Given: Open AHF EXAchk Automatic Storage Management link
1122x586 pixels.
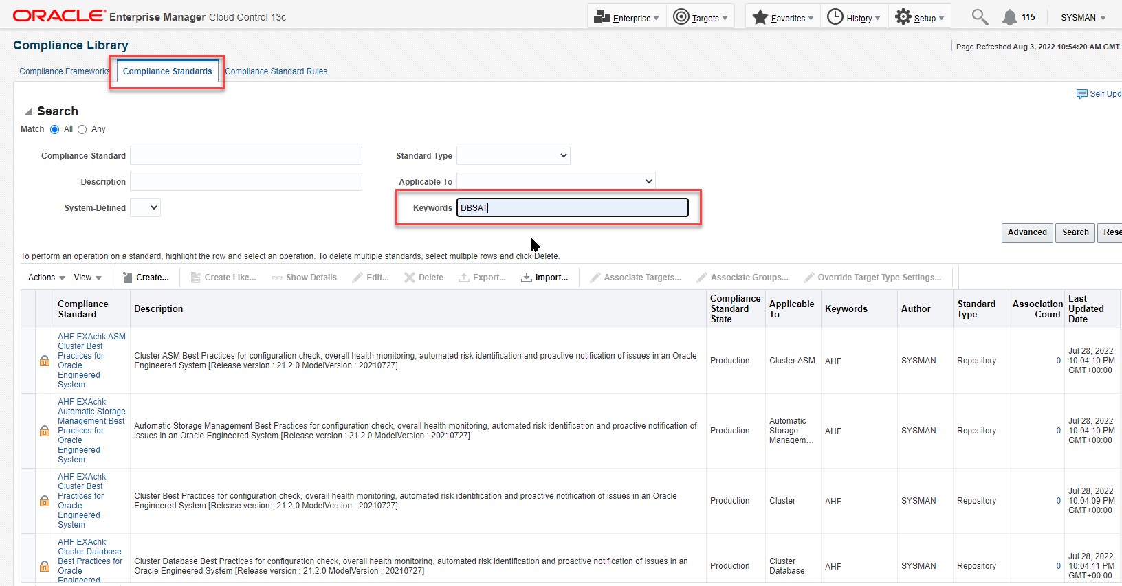Looking at the screenshot, I should (91, 431).
